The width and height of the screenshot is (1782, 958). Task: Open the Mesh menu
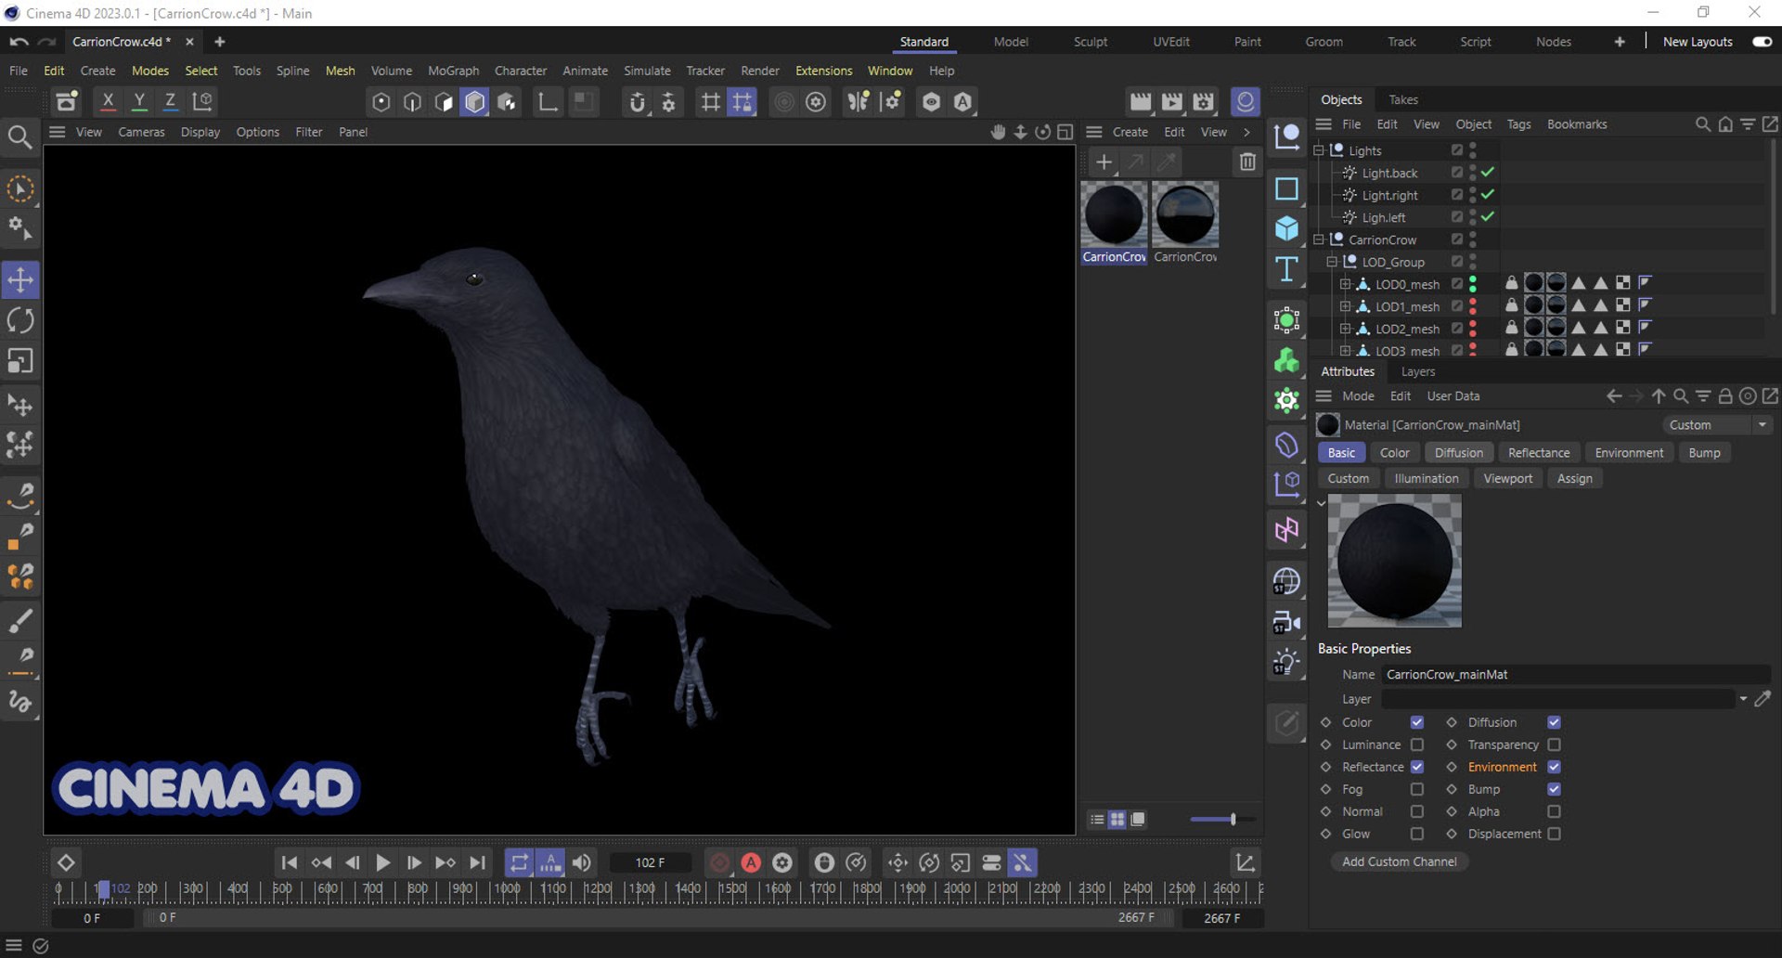[x=340, y=71]
